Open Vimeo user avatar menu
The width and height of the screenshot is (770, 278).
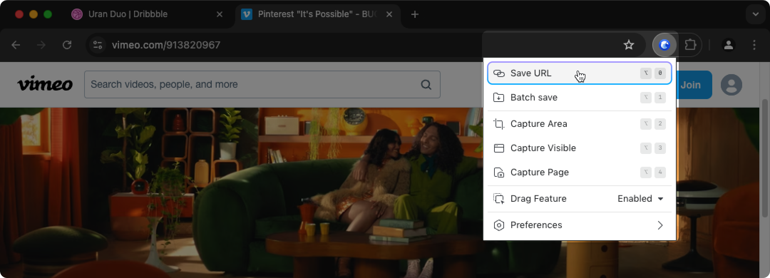pos(731,85)
